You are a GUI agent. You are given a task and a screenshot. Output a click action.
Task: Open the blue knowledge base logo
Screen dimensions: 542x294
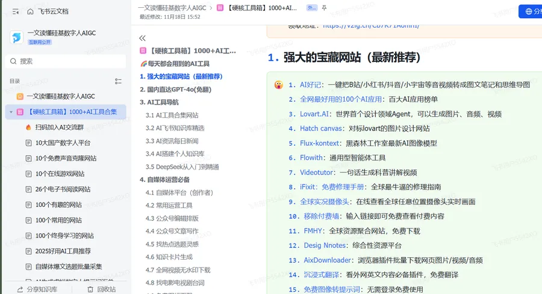[16, 37]
